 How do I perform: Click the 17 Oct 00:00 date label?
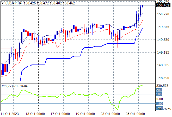click(x=60, y=114)
